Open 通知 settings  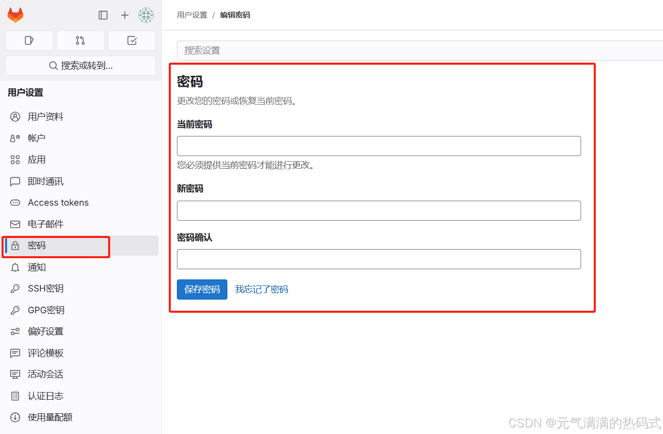(81, 267)
